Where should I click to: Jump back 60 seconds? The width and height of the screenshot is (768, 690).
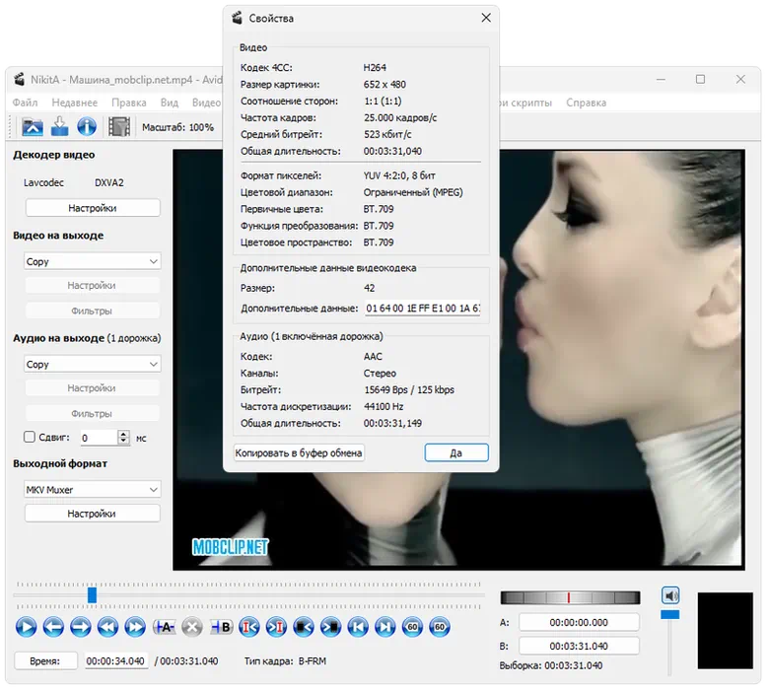point(412,627)
